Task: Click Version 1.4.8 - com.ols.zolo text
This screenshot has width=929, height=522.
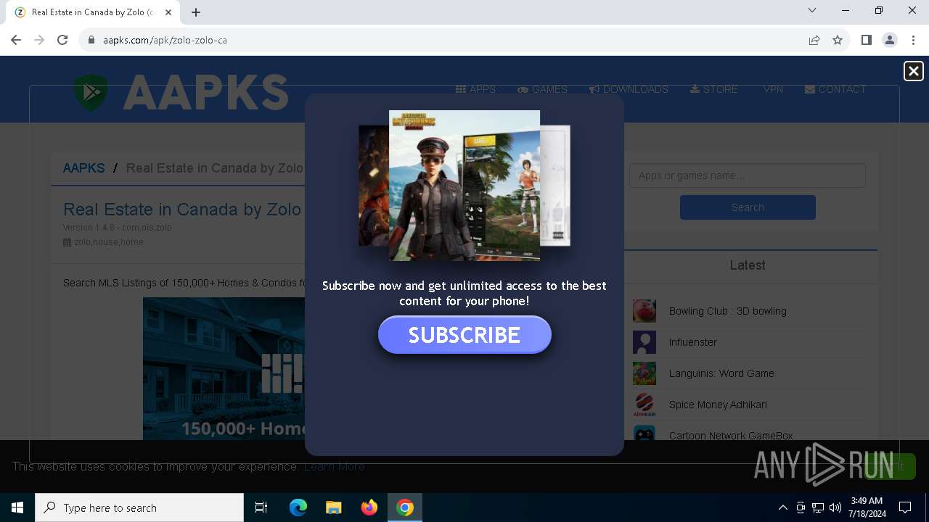Action: click(x=118, y=228)
